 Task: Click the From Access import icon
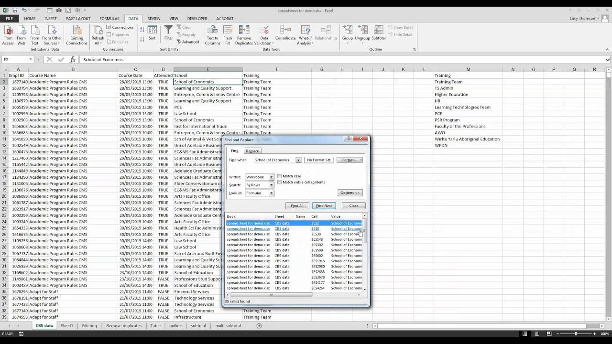pos(8,35)
